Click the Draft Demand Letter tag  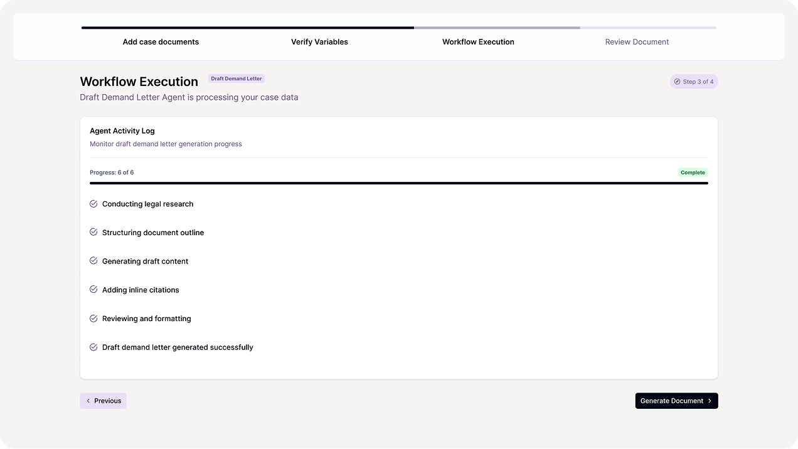pos(237,79)
